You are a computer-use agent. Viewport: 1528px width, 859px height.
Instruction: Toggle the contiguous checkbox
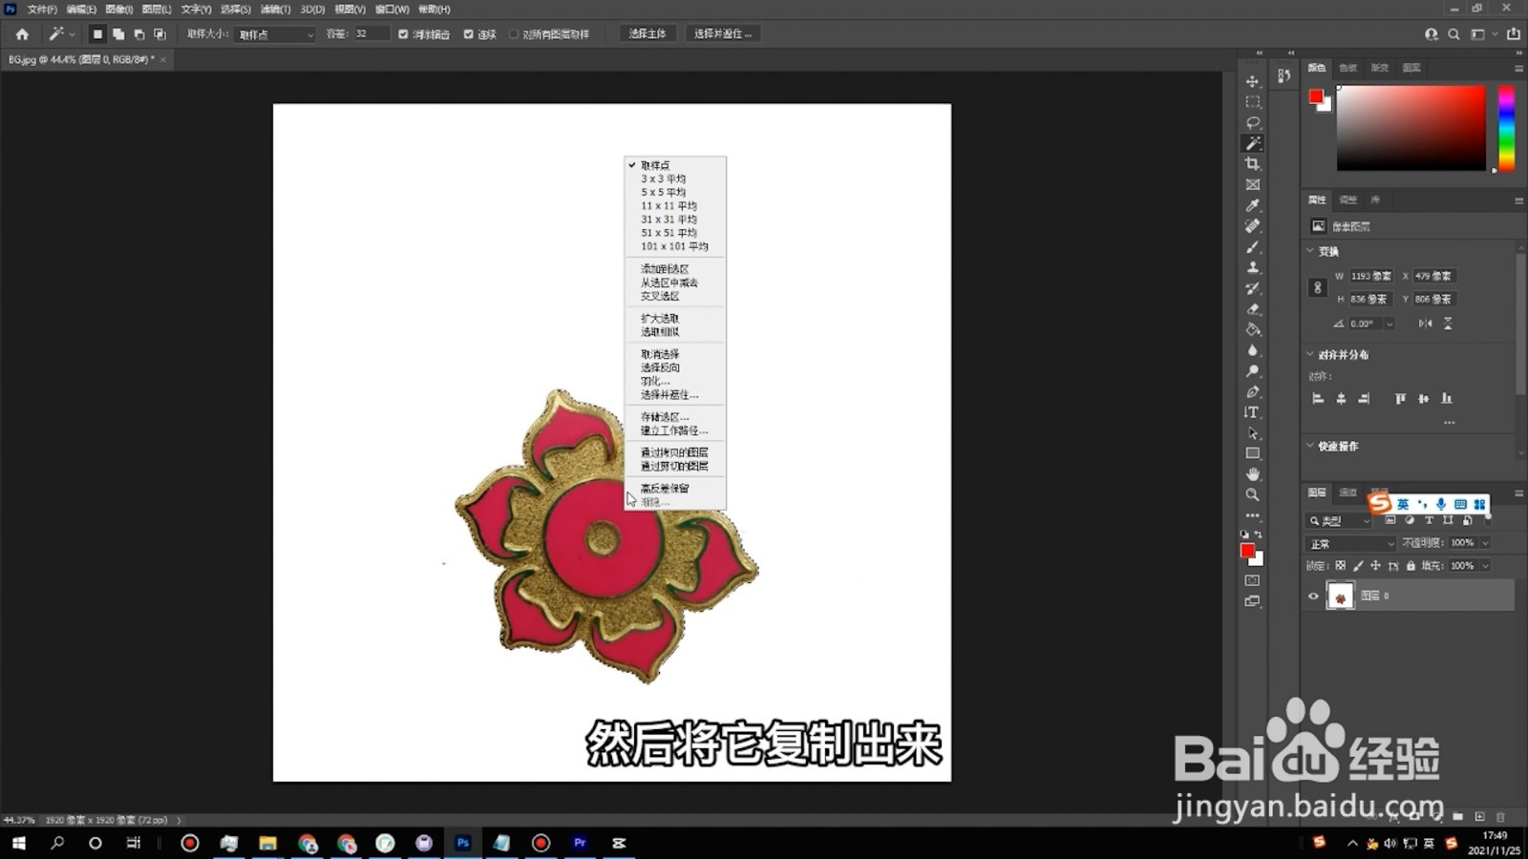point(469,34)
